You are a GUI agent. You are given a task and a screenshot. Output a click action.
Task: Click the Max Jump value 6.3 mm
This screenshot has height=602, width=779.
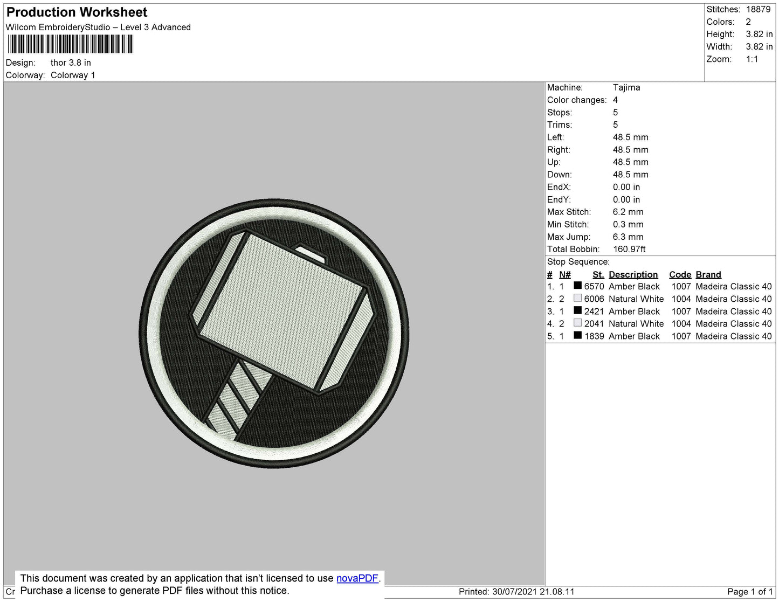(x=628, y=237)
